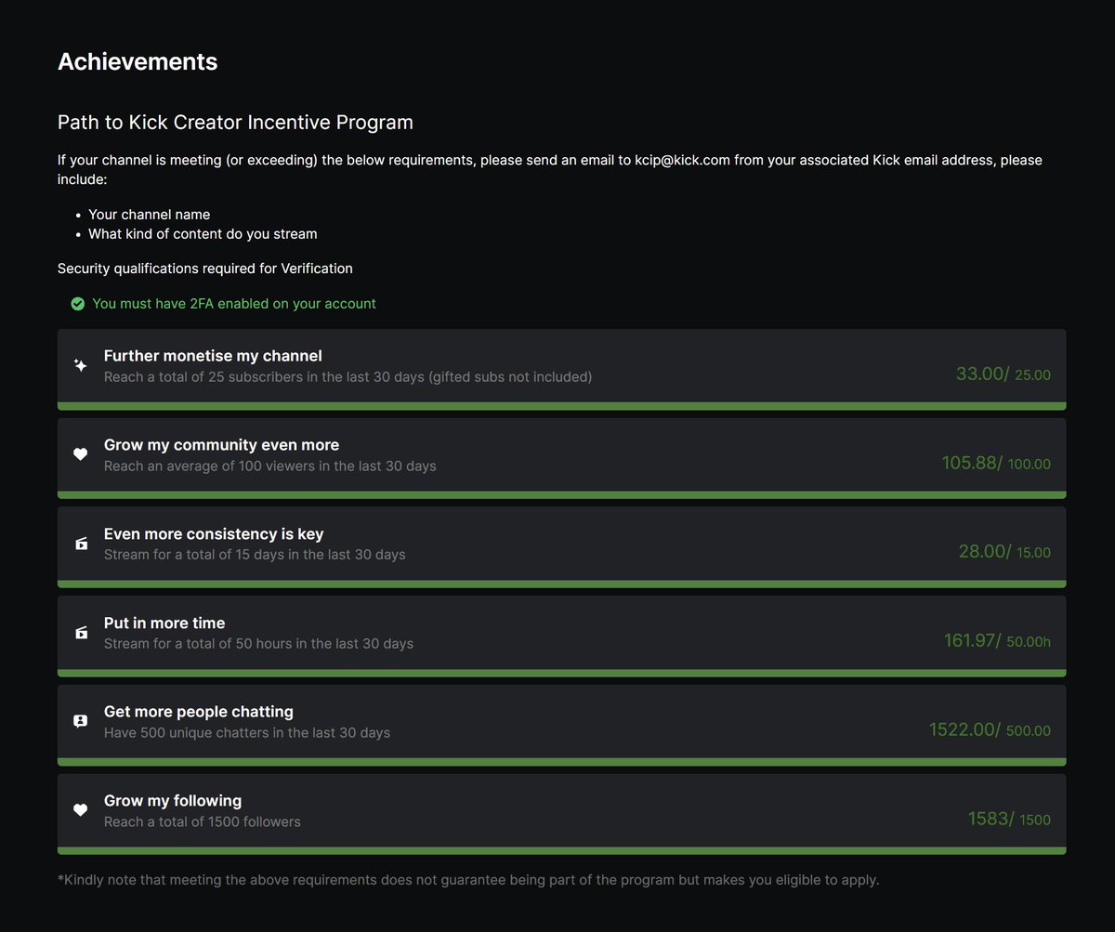
Task: Click 'You must have 2FA enabled' text
Action: [x=234, y=304]
